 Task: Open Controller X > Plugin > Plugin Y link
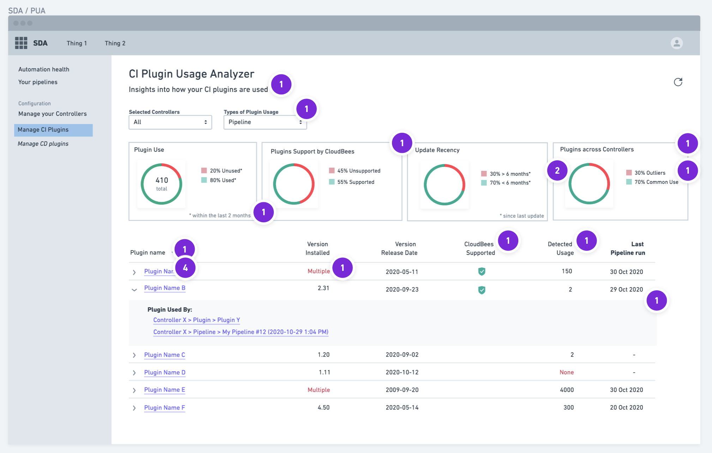click(197, 320)
